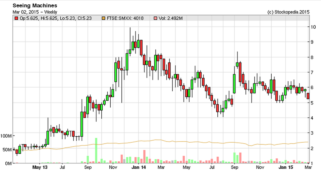Click the 'Op:5.625, Hi:5.625, Lo:5.23, Cl:5.23' legend text

click(x=56, y=18)
